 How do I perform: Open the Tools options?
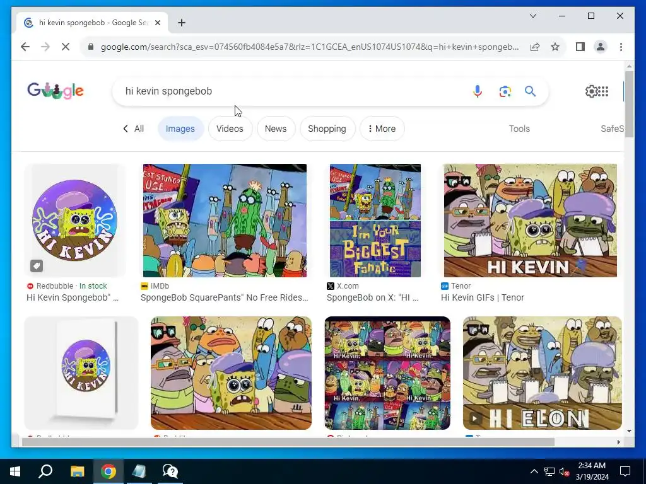pyautogui.click(x=519, y=129)
